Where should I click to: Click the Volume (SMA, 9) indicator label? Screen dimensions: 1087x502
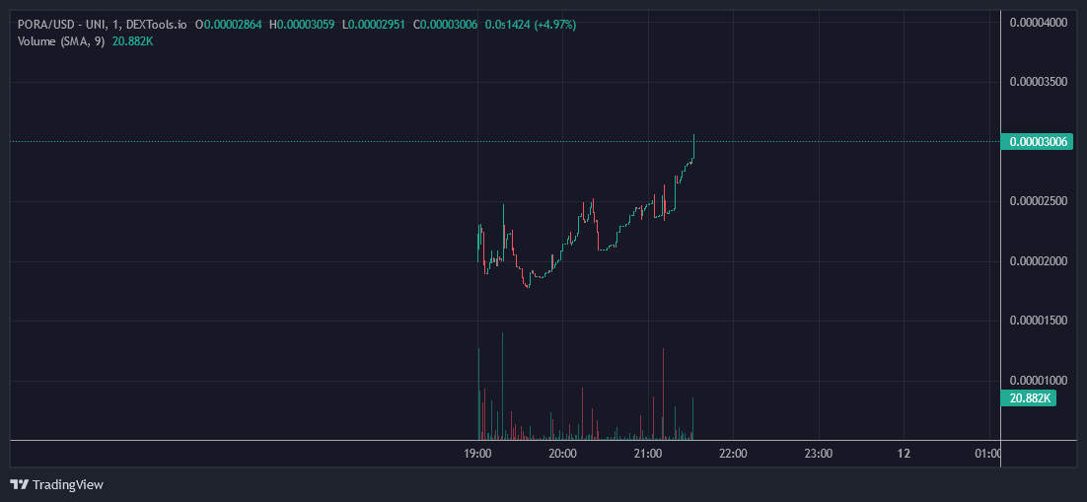[62, 40]
